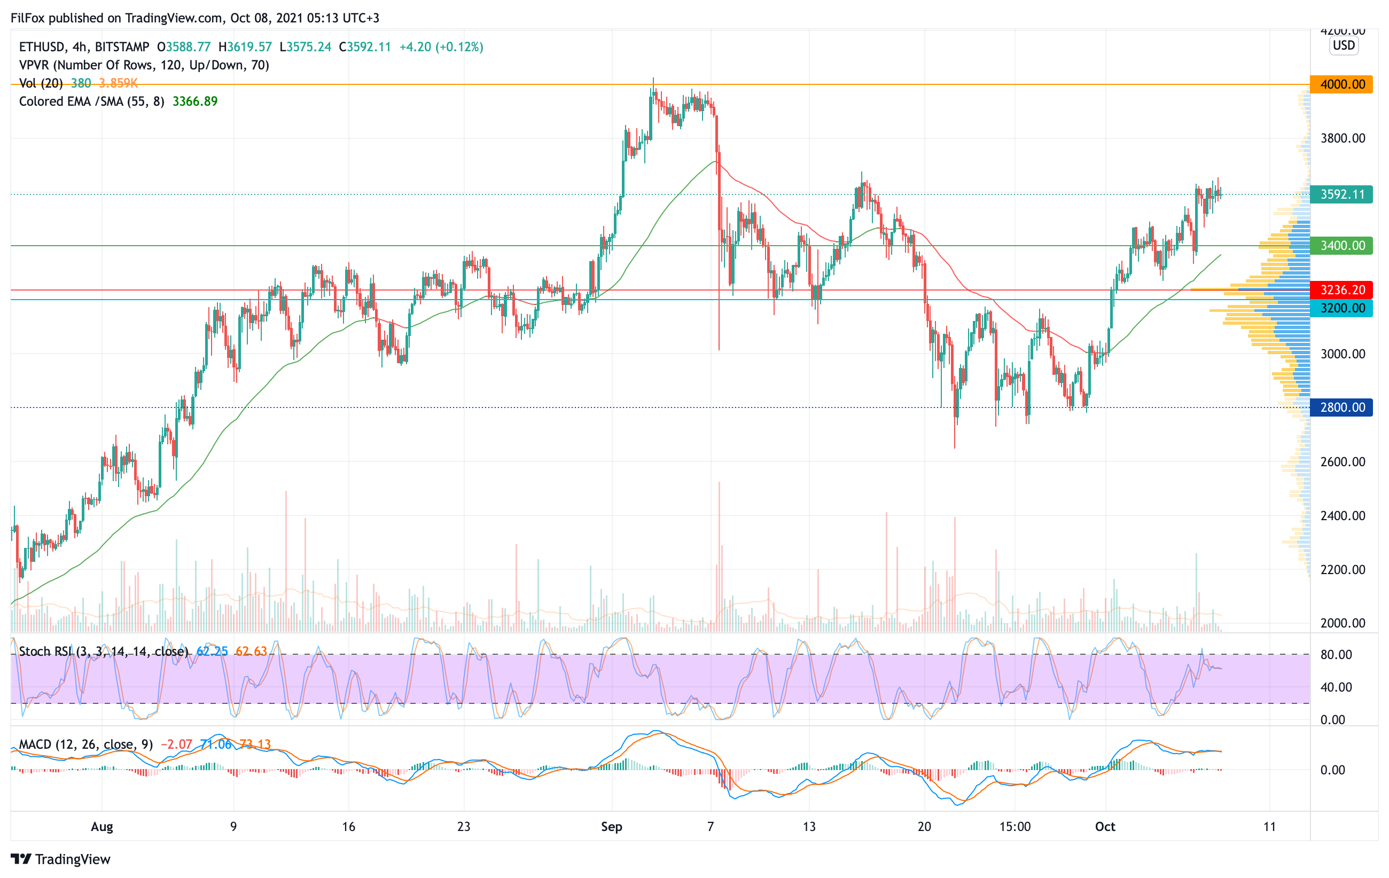This screenshot has width=1389, height=878.
Task: Click the ETHUSD, 4h, BITSTAMP symbol legend
Action: tap(84, 46)
